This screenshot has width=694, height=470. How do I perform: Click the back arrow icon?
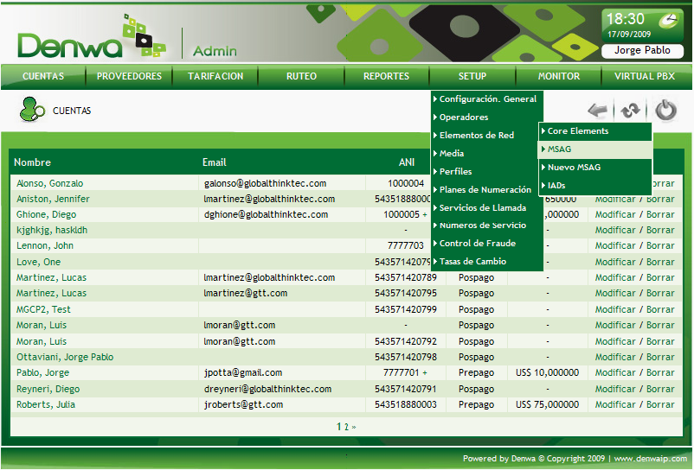pyautogui.click(x=598, y=111)
